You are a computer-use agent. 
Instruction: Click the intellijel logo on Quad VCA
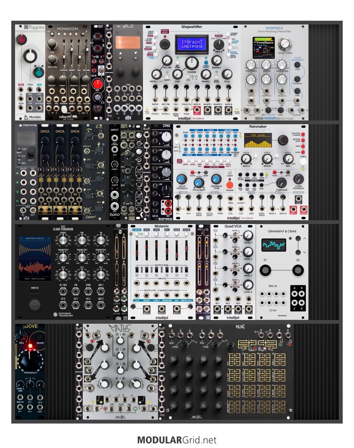pyautogui.click(x=233, y=318)
